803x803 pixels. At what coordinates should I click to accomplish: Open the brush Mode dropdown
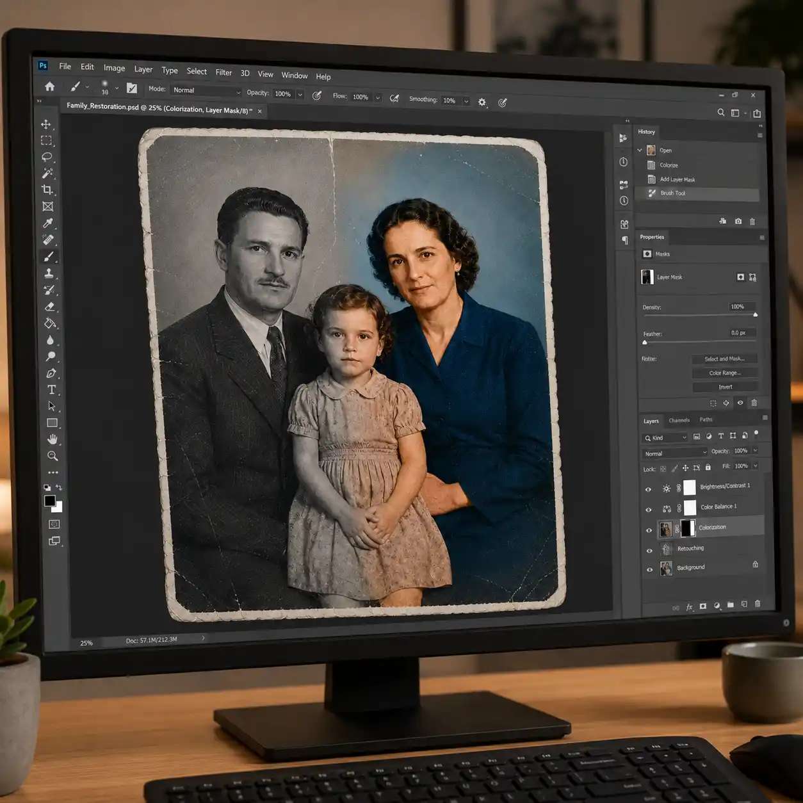pos(206,91)
